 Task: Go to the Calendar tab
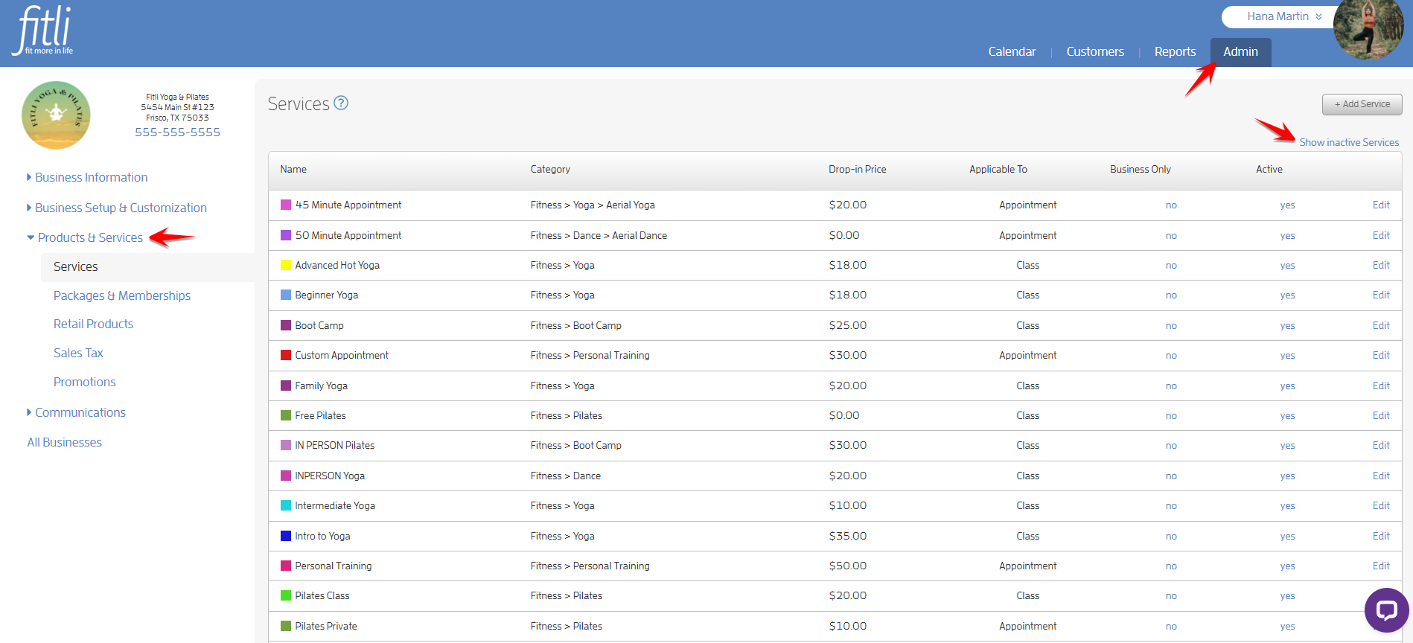[x=1012, y=51]
